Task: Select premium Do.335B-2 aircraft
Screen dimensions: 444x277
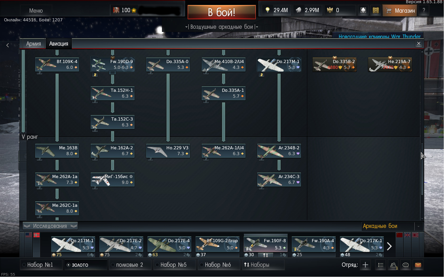Action: pos(335,65)
